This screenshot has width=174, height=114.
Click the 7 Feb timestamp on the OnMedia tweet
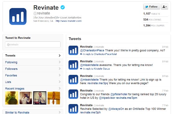[x=165, y=105]
